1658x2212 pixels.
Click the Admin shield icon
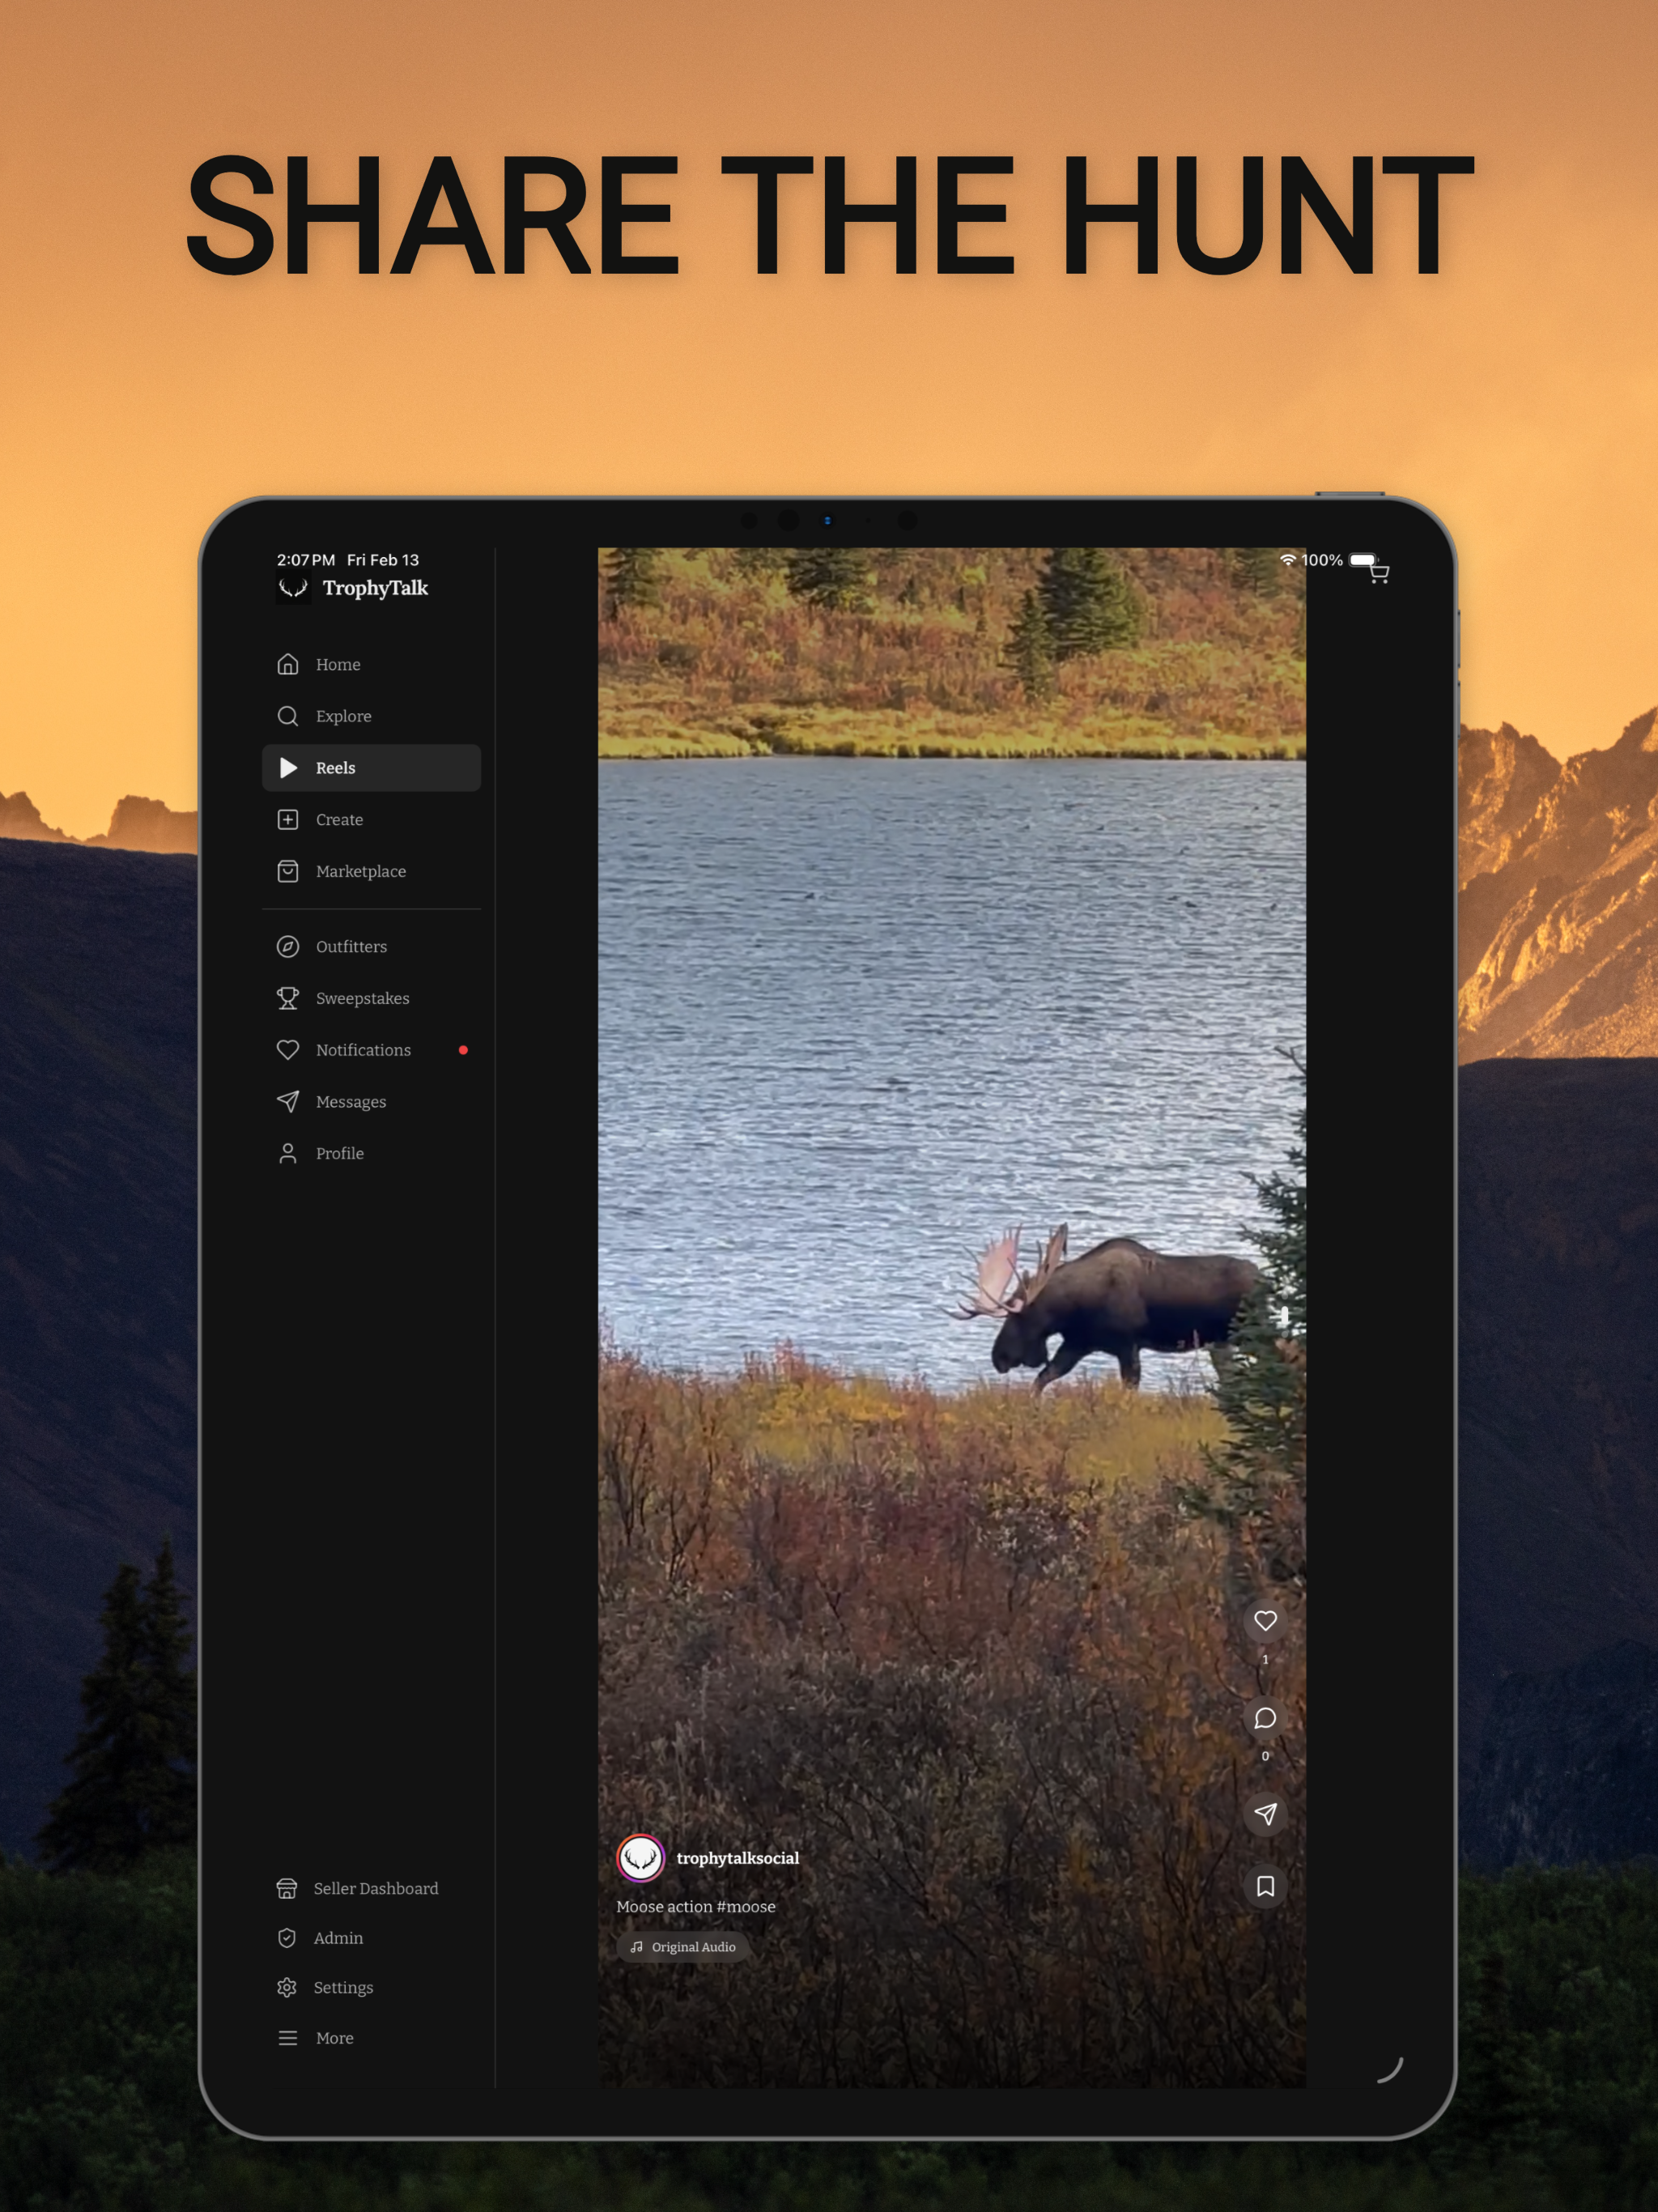pyautogui.click(x=287, y=1938)
